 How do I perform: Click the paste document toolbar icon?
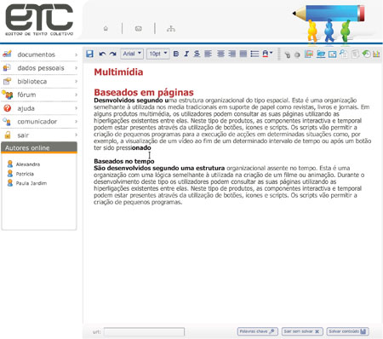point(355,54)
